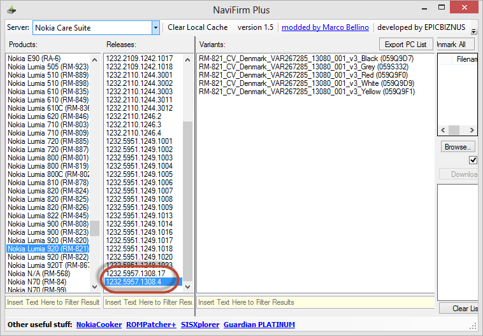Image resolution: width=483 pixels, height=336 pixels.
Task: Toggle the checkbox below the Browse button
Action: pyautogui.click(x=473, y=160)
